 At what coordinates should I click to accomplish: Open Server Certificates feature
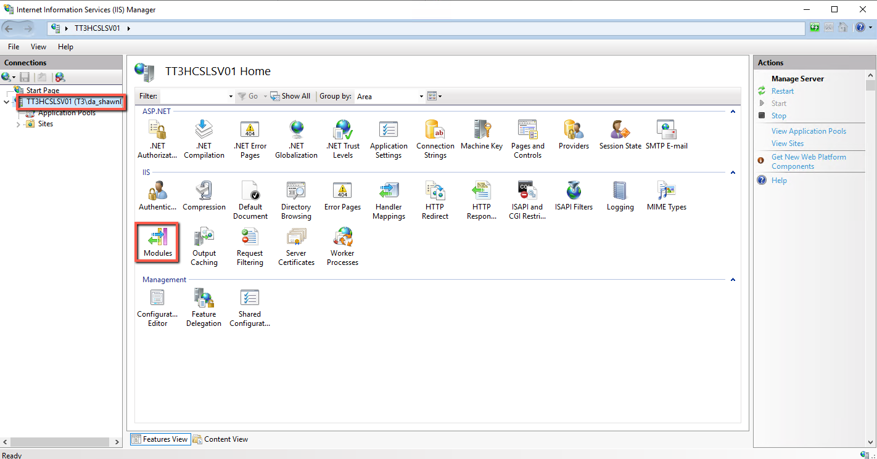pos(296,246)
